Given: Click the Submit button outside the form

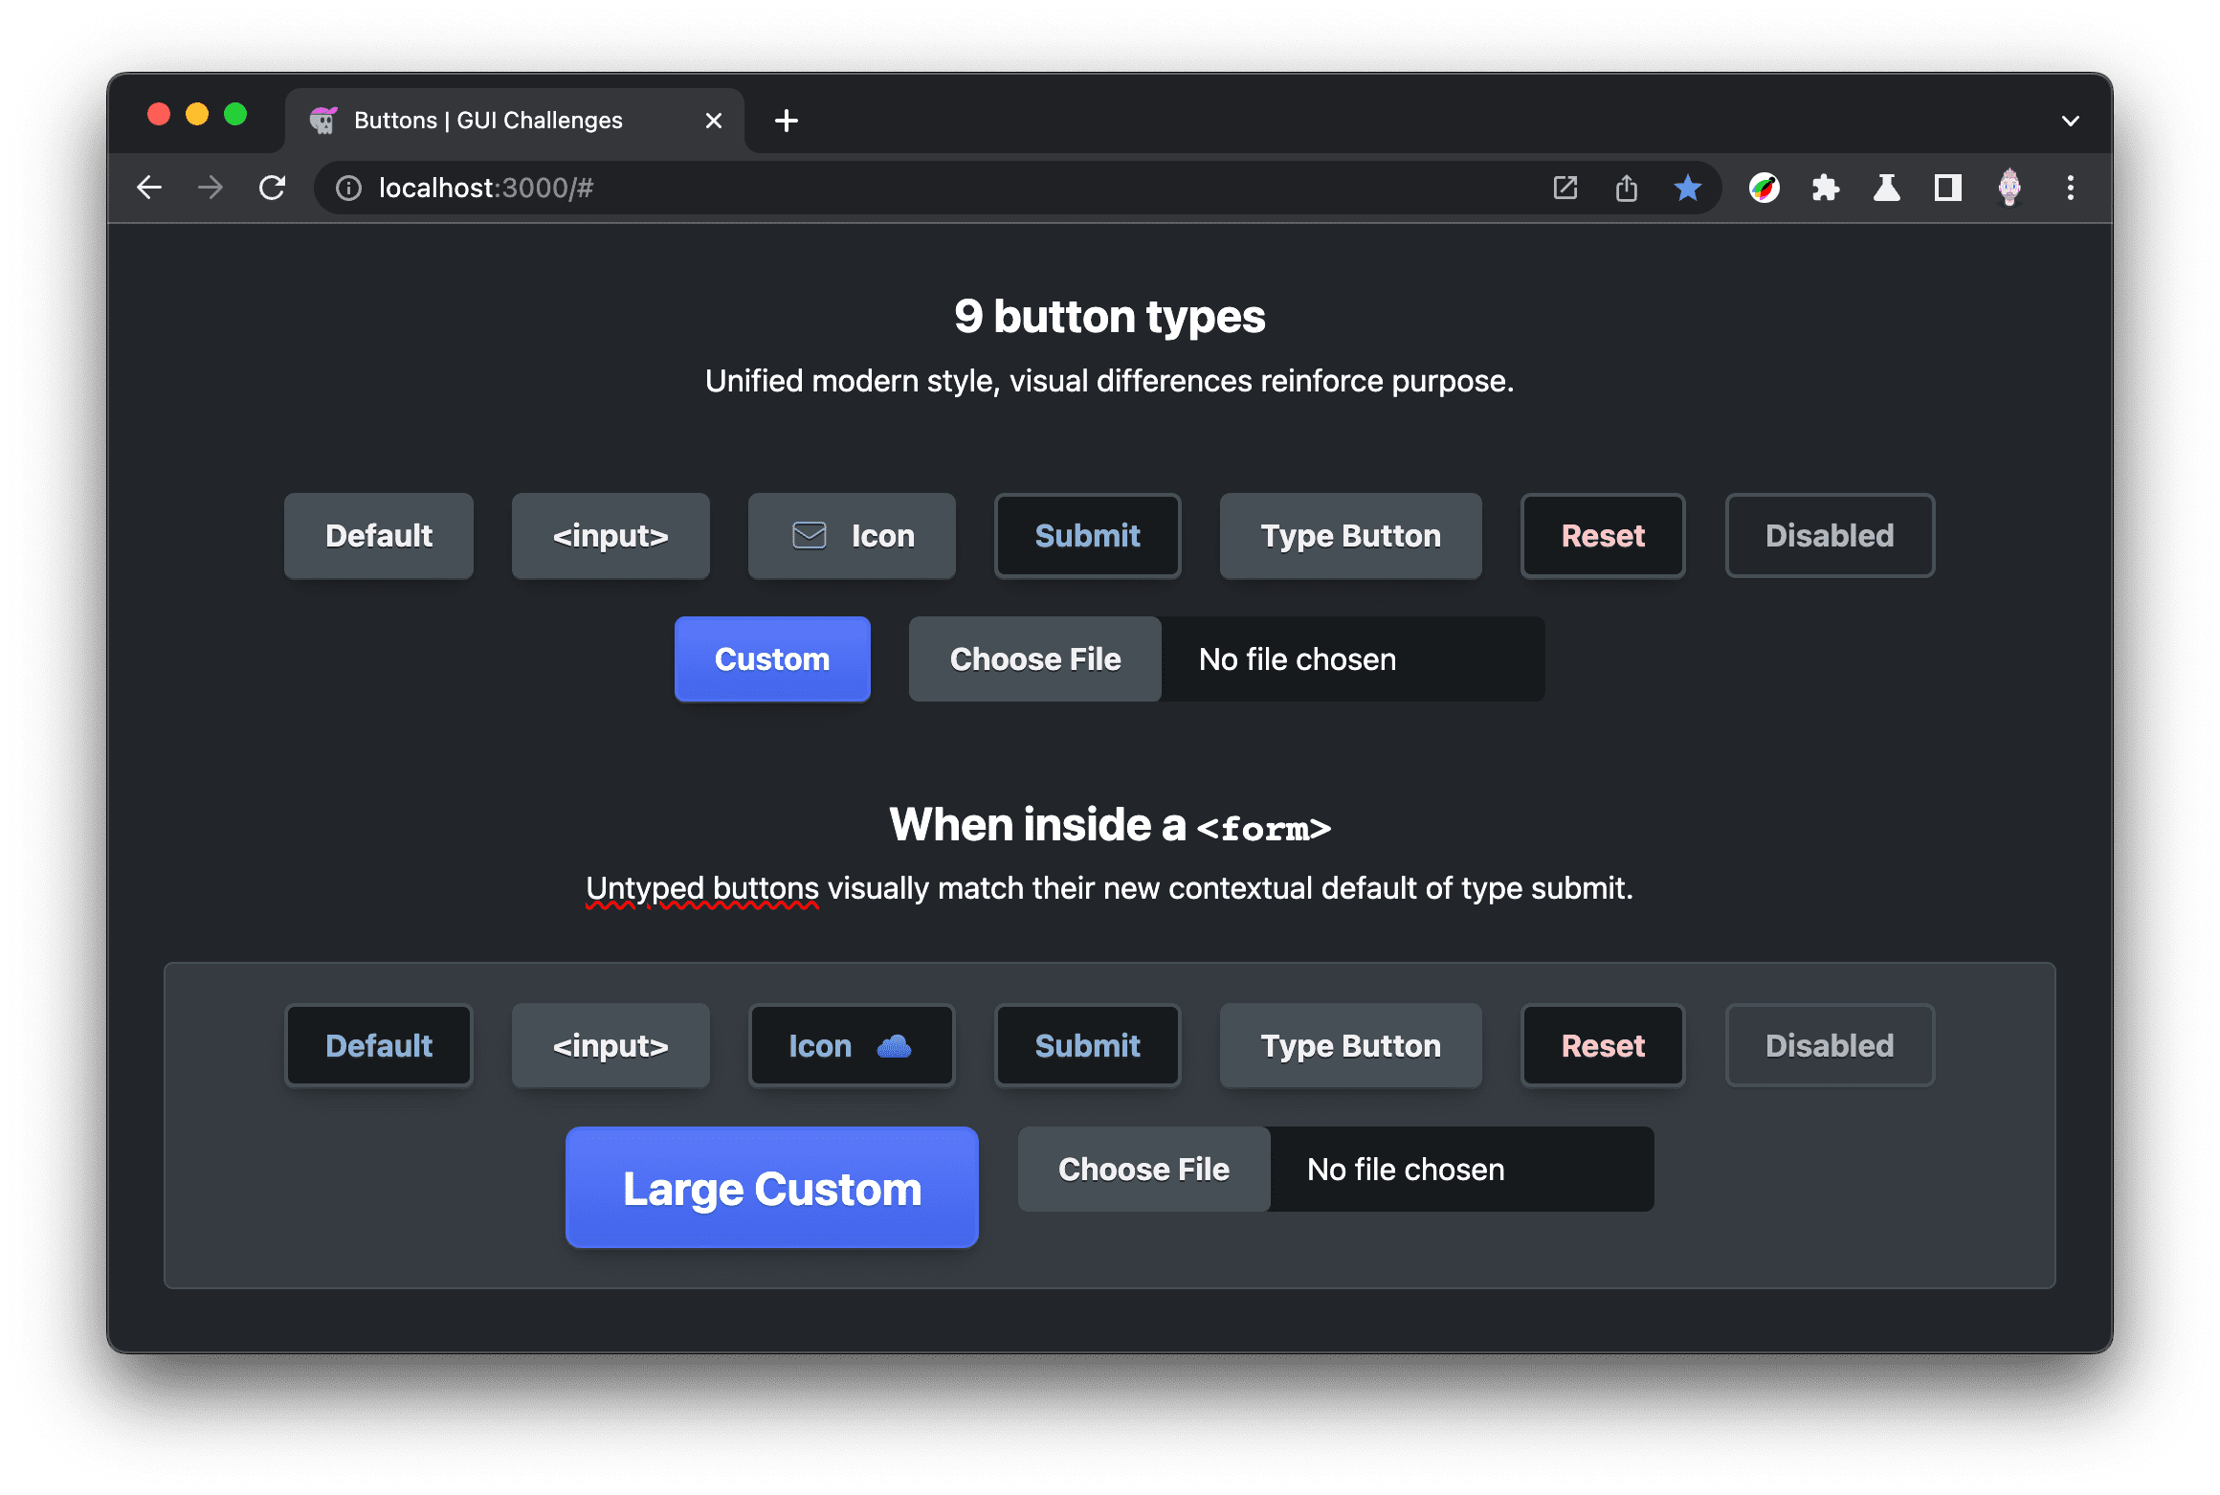Looking at the screenshot, I should (x=1086, y=536).
